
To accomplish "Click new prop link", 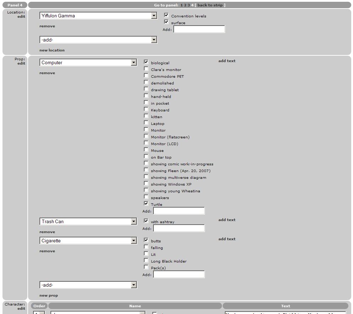I will tap(49, 296).
